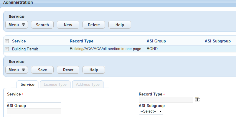Click the Delete button
This screenshot has width=236, height=117.
pyautogui.click(x=94, y=25)
